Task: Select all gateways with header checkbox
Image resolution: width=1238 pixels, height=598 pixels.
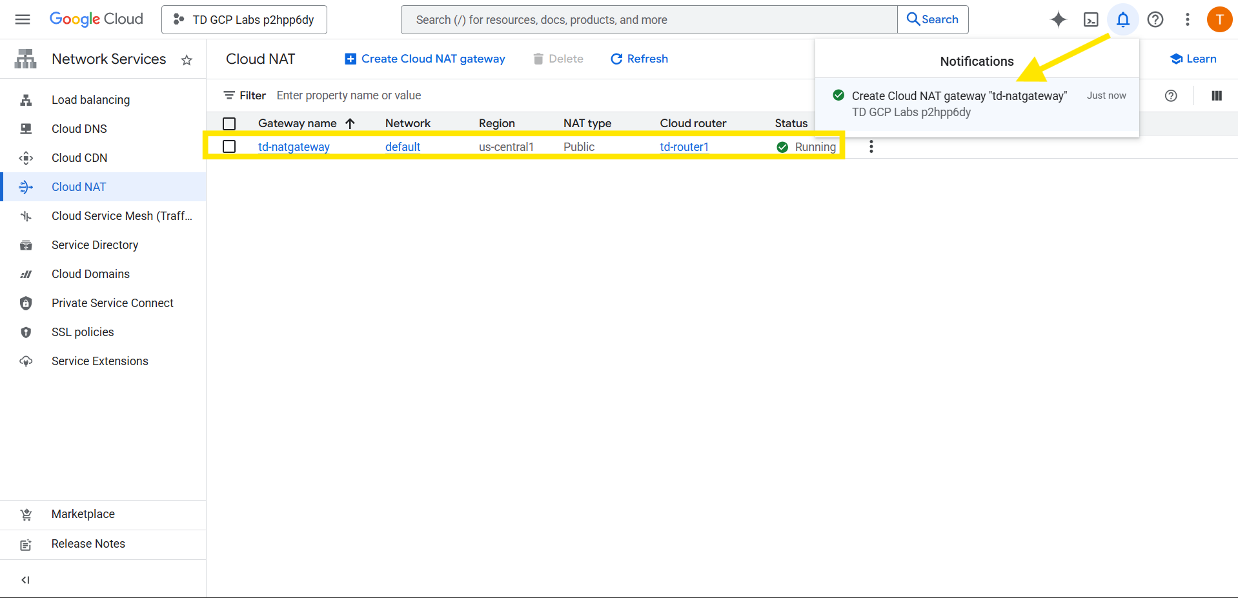Action: point(229,123)
